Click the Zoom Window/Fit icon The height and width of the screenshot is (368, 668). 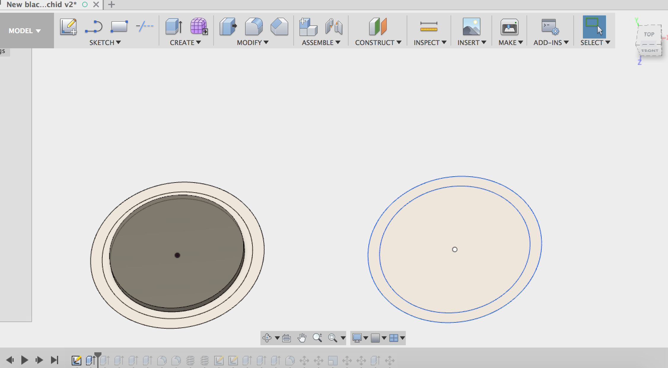(333, 338)
